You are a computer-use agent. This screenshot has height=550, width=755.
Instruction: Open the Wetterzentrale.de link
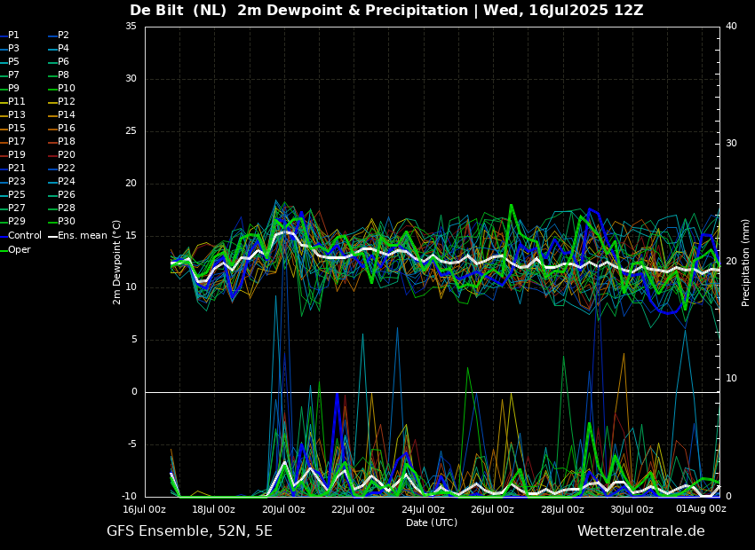pyautogui.click(x=640, y=531)
